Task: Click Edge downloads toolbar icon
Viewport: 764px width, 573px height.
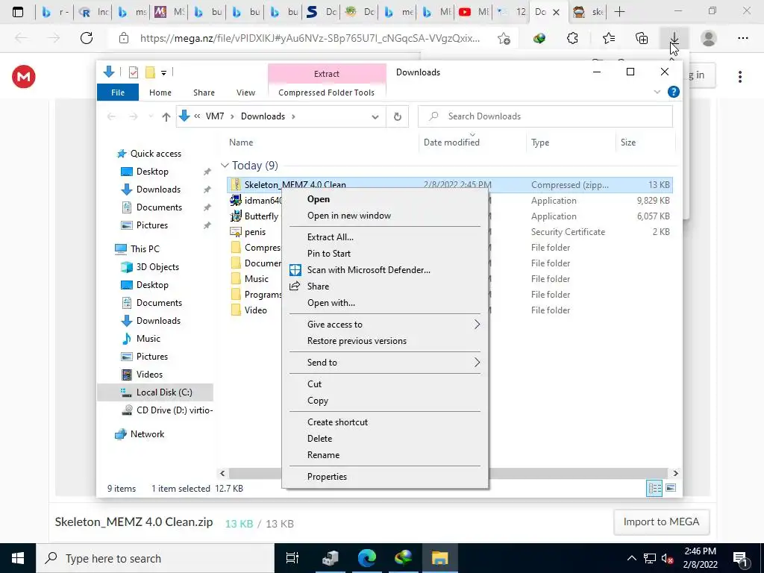Action: (x=674, y=38)
